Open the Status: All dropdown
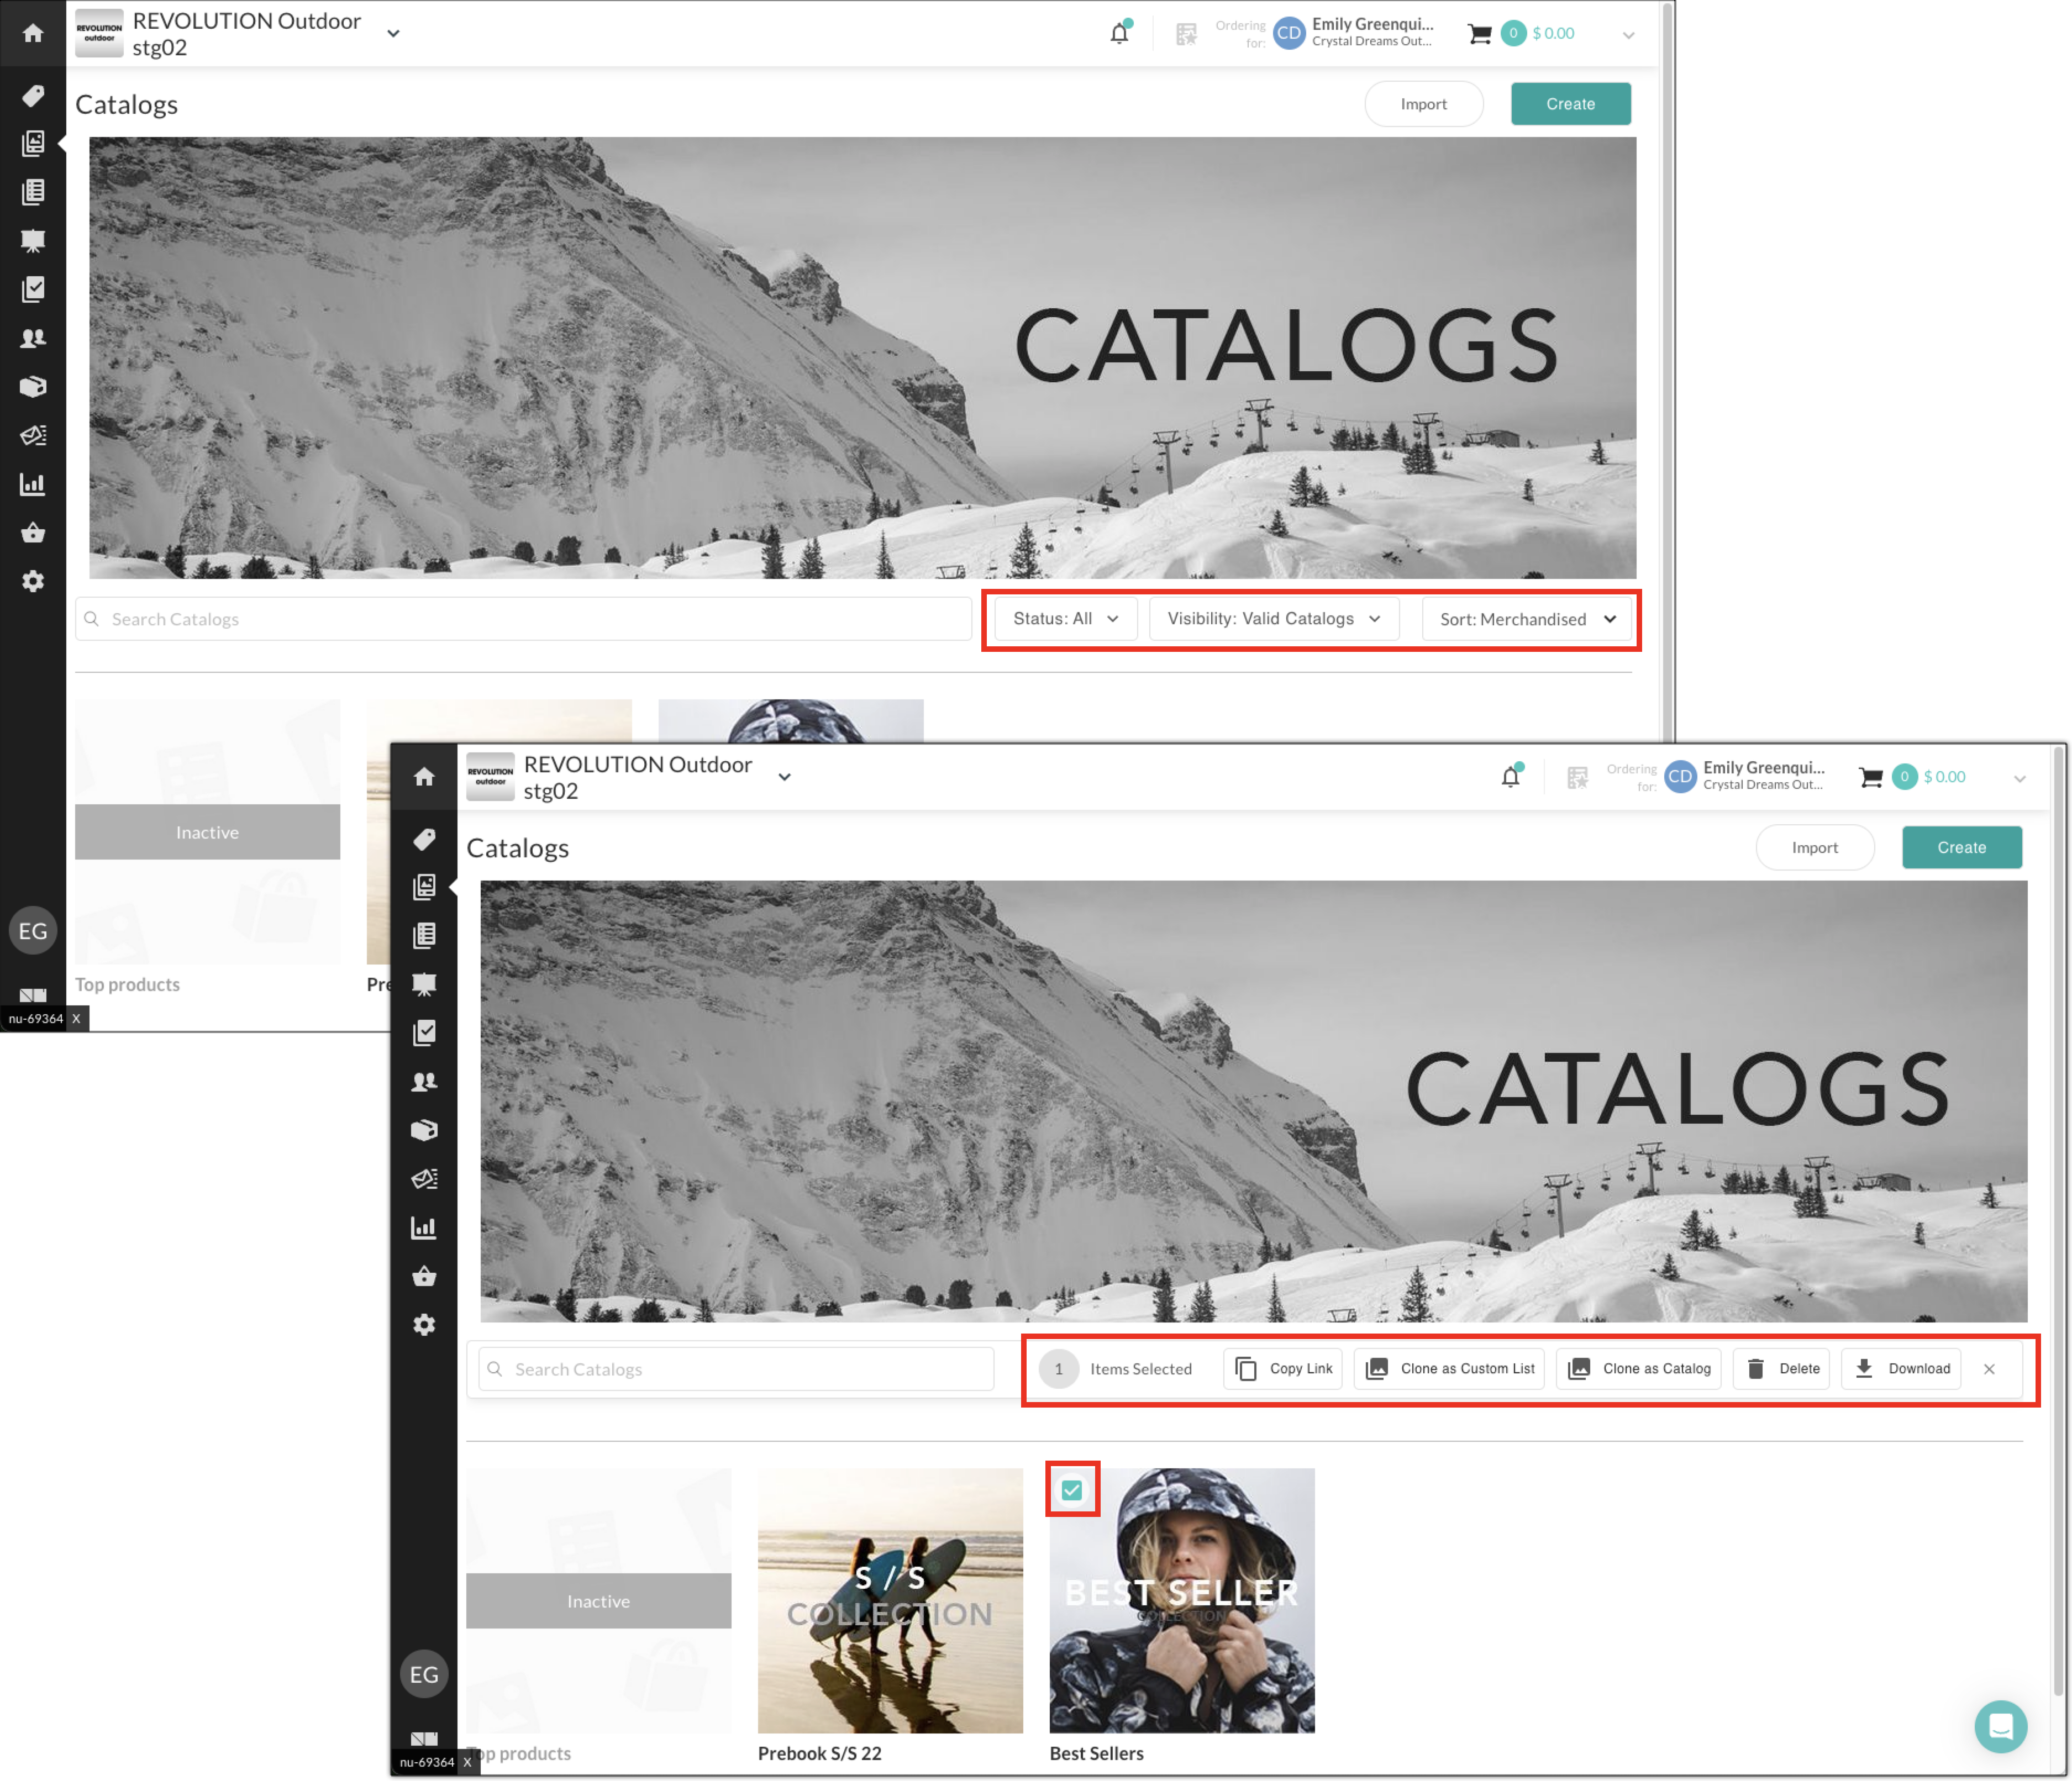This screenshot has width=2072, height=1781. 1065,619
